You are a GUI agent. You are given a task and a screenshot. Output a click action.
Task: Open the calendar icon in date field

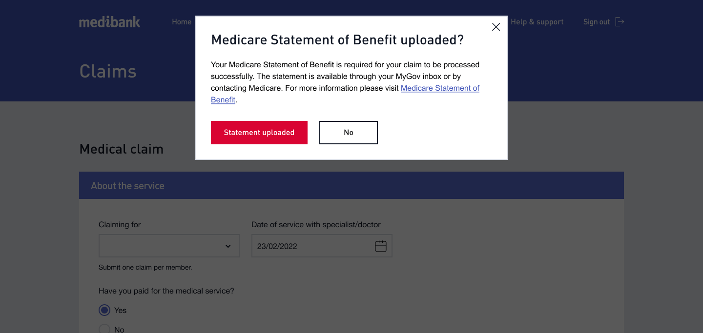(x=381, y=246)
